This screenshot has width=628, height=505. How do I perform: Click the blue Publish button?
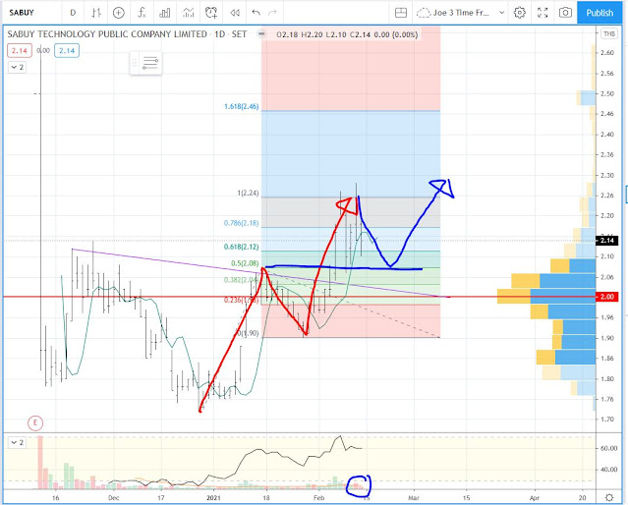click(599, 13)
